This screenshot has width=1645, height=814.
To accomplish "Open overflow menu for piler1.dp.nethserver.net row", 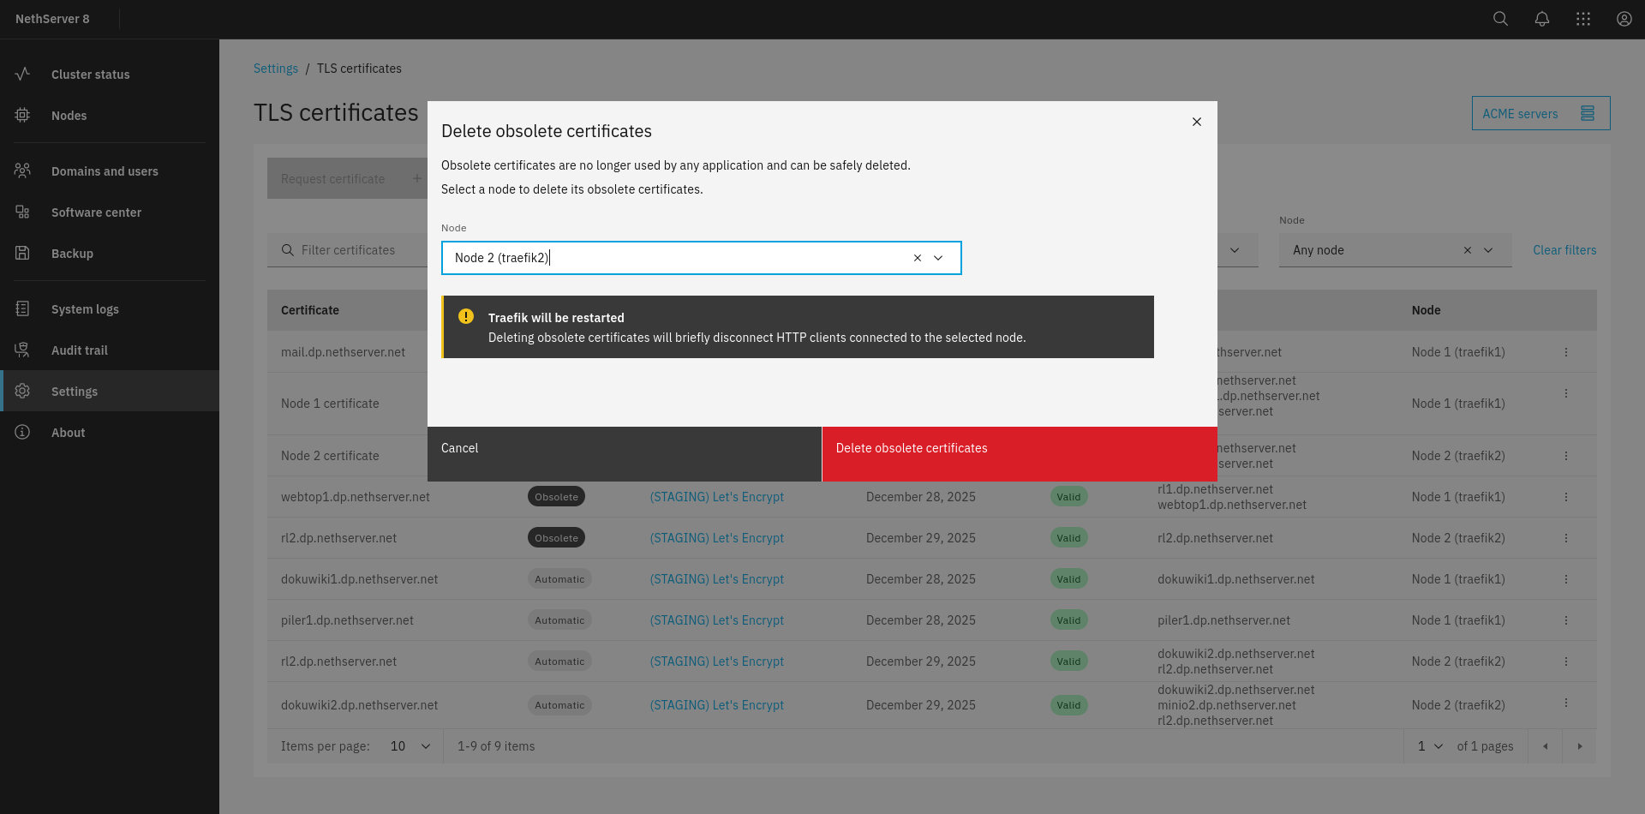I will [1565, 620].
